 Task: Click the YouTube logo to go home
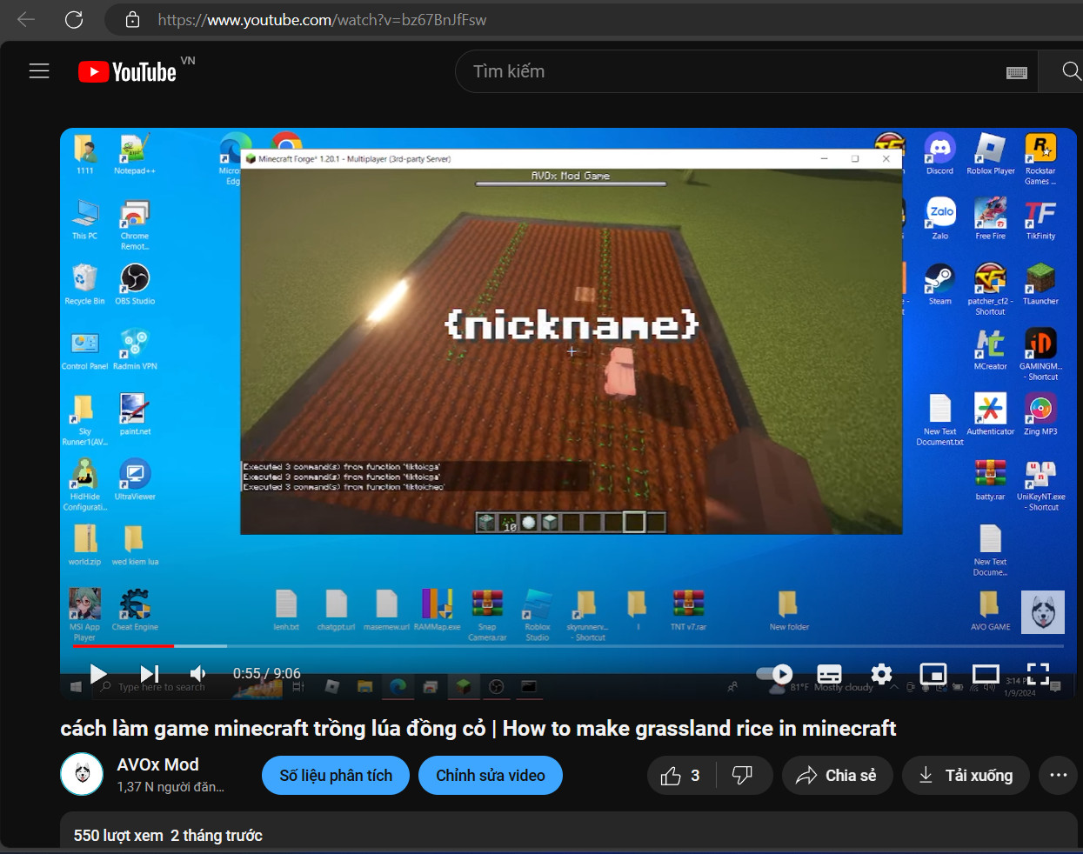[x=129, y=71]
